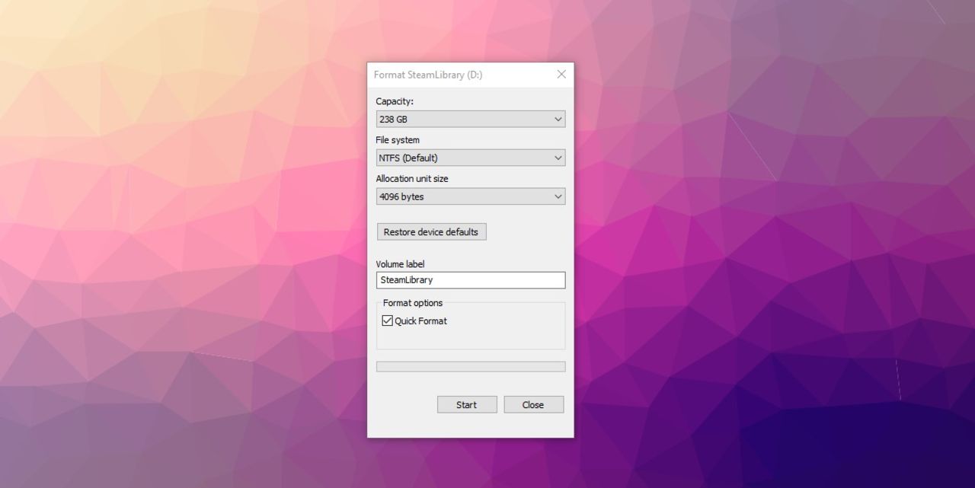The image size is (975, 488).
Task: Click the chevron arrow on the File system box
Action: 558,158
